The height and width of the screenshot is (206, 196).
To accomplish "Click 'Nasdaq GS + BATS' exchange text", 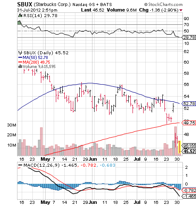I will [92, 5].
